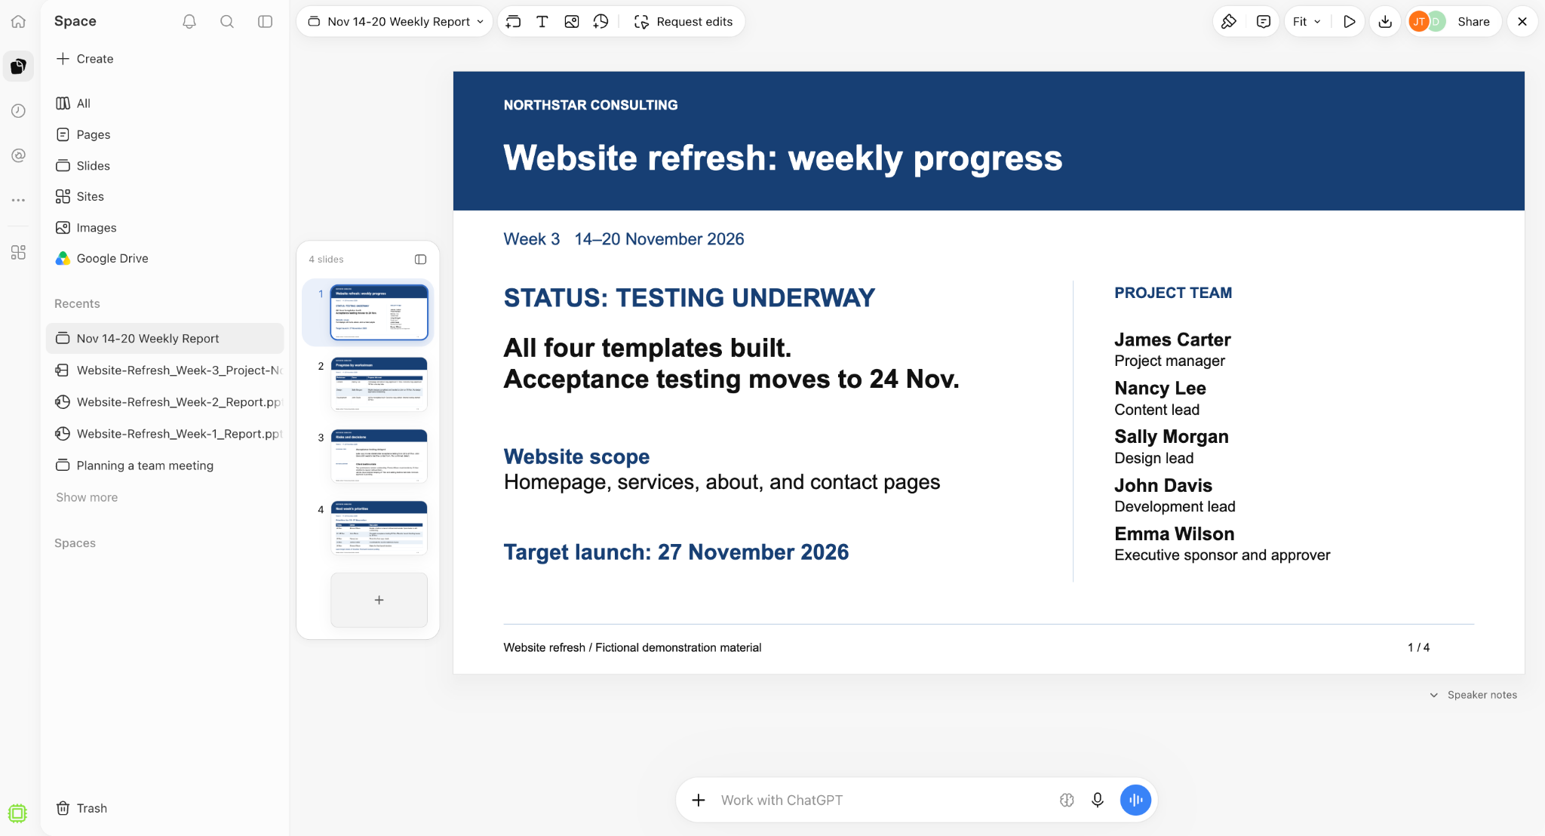Insert an image from the toolbar
Screen dimensions: 1545x836
pyautogui.click(x=572, y=22)
